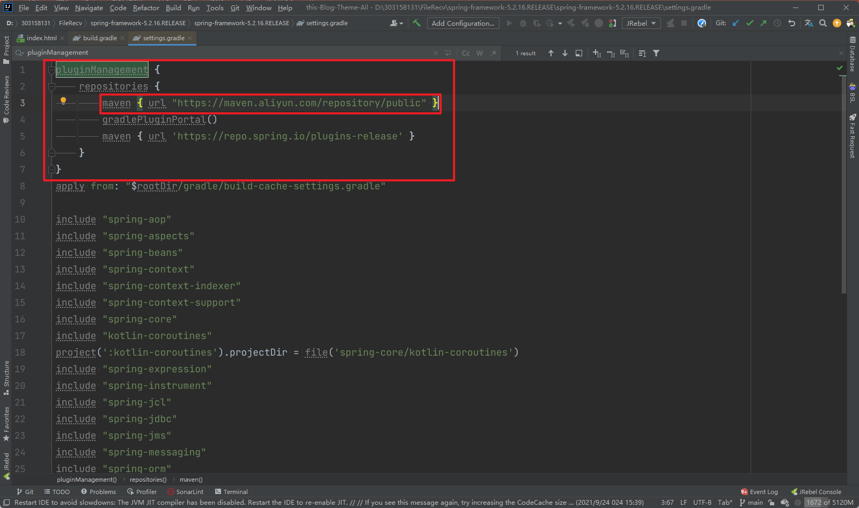This screenshot has width=859, height=508.
Task: Toggle Regex option in find bar
Action: tap(494, 53)
